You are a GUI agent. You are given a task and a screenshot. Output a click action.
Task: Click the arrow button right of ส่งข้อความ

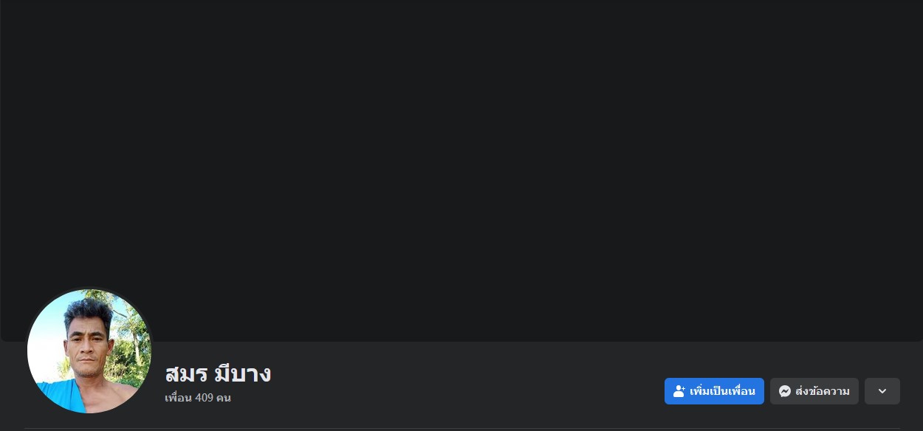pos(882,391)
